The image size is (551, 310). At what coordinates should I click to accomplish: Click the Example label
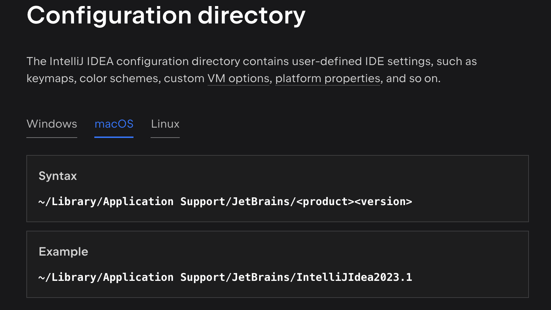tap(63, 252)
